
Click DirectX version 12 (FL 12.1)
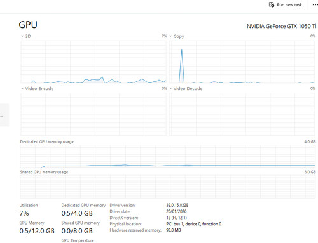[x=176, y=218]
